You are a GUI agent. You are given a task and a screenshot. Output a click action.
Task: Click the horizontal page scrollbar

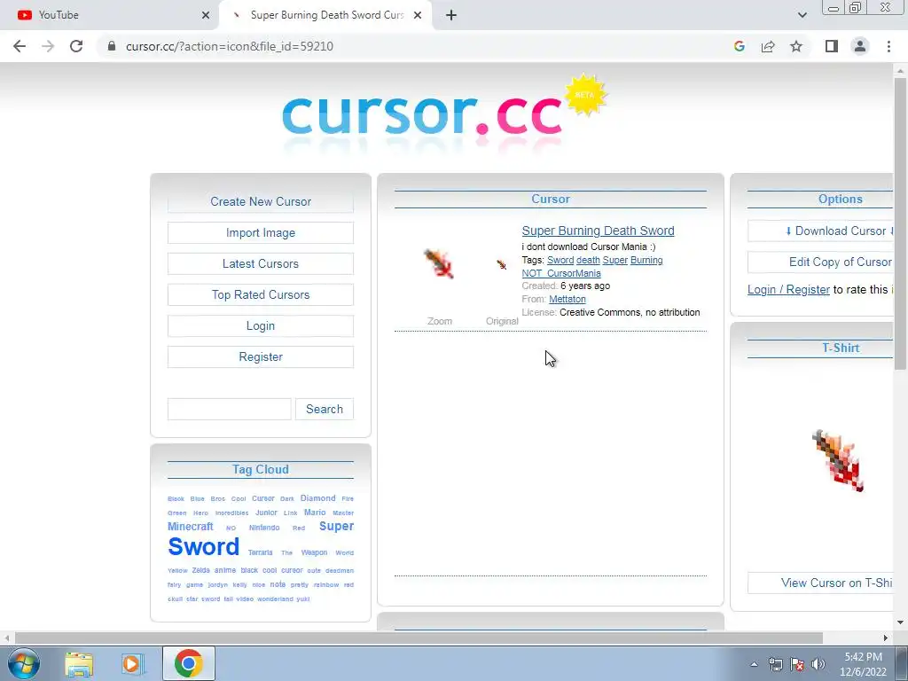(419, 638)
